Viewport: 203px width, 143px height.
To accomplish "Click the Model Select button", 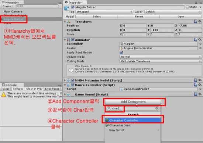I will 97,17.
